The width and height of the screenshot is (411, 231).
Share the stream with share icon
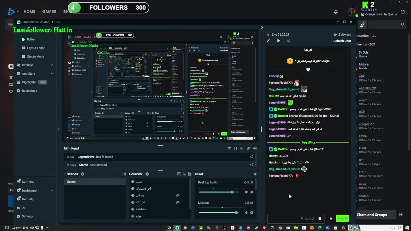pyautogui.click(x=288, y=41)
